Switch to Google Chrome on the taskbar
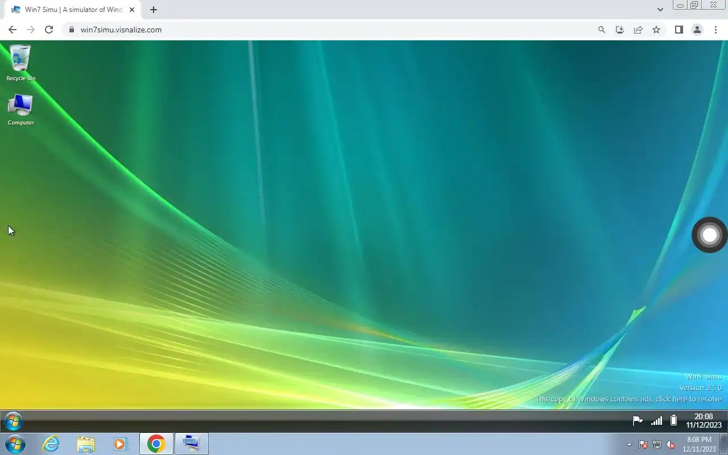This screenshot has height=455, width=728. (156, 444)
